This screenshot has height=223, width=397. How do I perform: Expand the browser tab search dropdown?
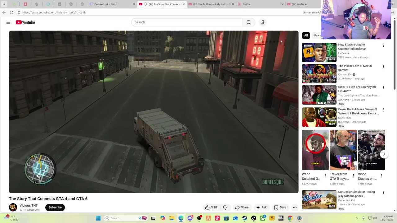pos(4,4)
